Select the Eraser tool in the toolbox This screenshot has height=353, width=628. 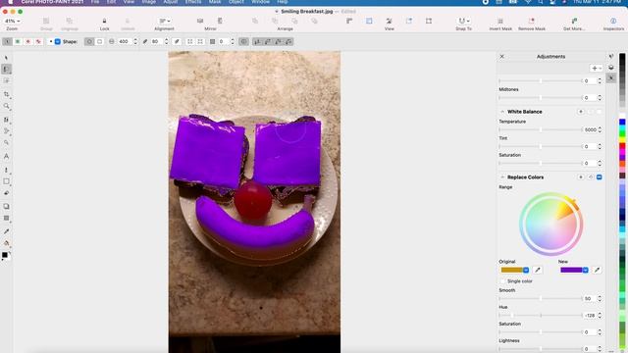6,193
